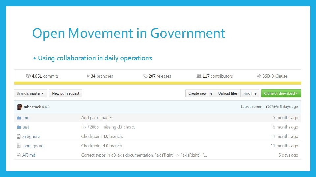Click the license scale icon
This screenshot has width=316, height=177.
click(x=259, y=76)
